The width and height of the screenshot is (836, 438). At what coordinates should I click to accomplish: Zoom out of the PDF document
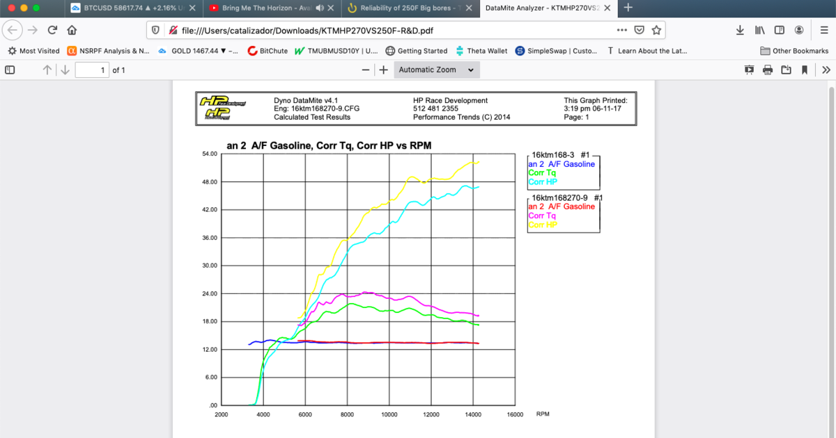click(x=365, y=70)
